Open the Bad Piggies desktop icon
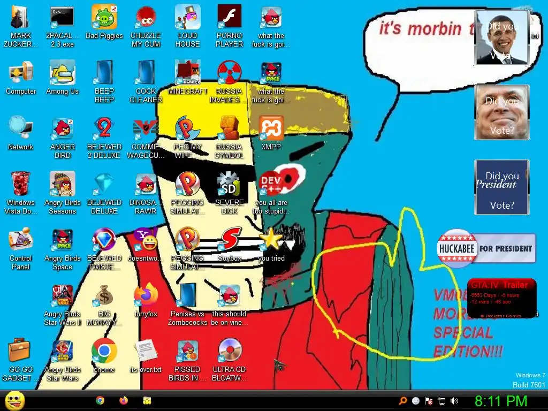Screen dimensions: 548x411 (x=104, y=22)
